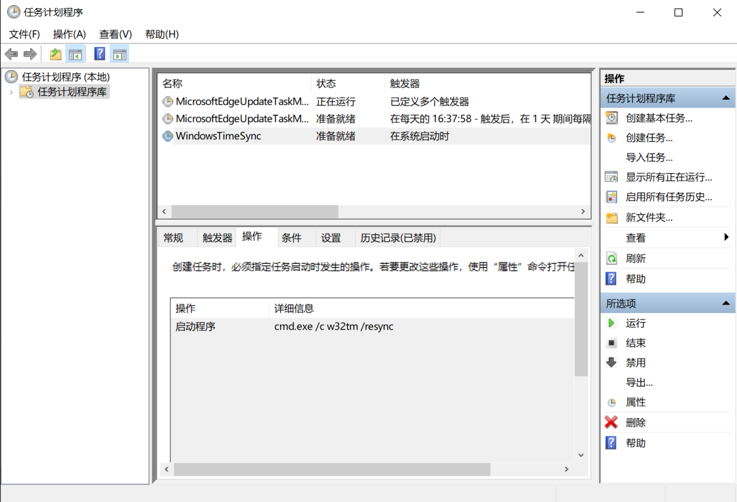This screenshot has height=502, width=737.
Task: Click icon of the running MicrosoftEdgeUpdateTask row
Action: point(168,101)
